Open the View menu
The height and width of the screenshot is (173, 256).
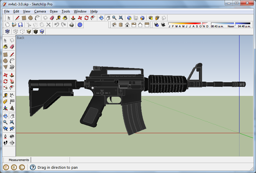27,11
